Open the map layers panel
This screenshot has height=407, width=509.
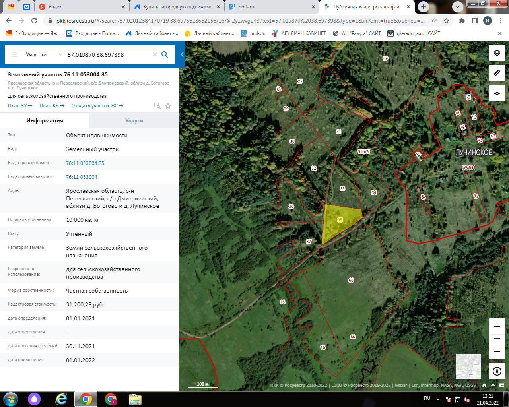(497, 53)
